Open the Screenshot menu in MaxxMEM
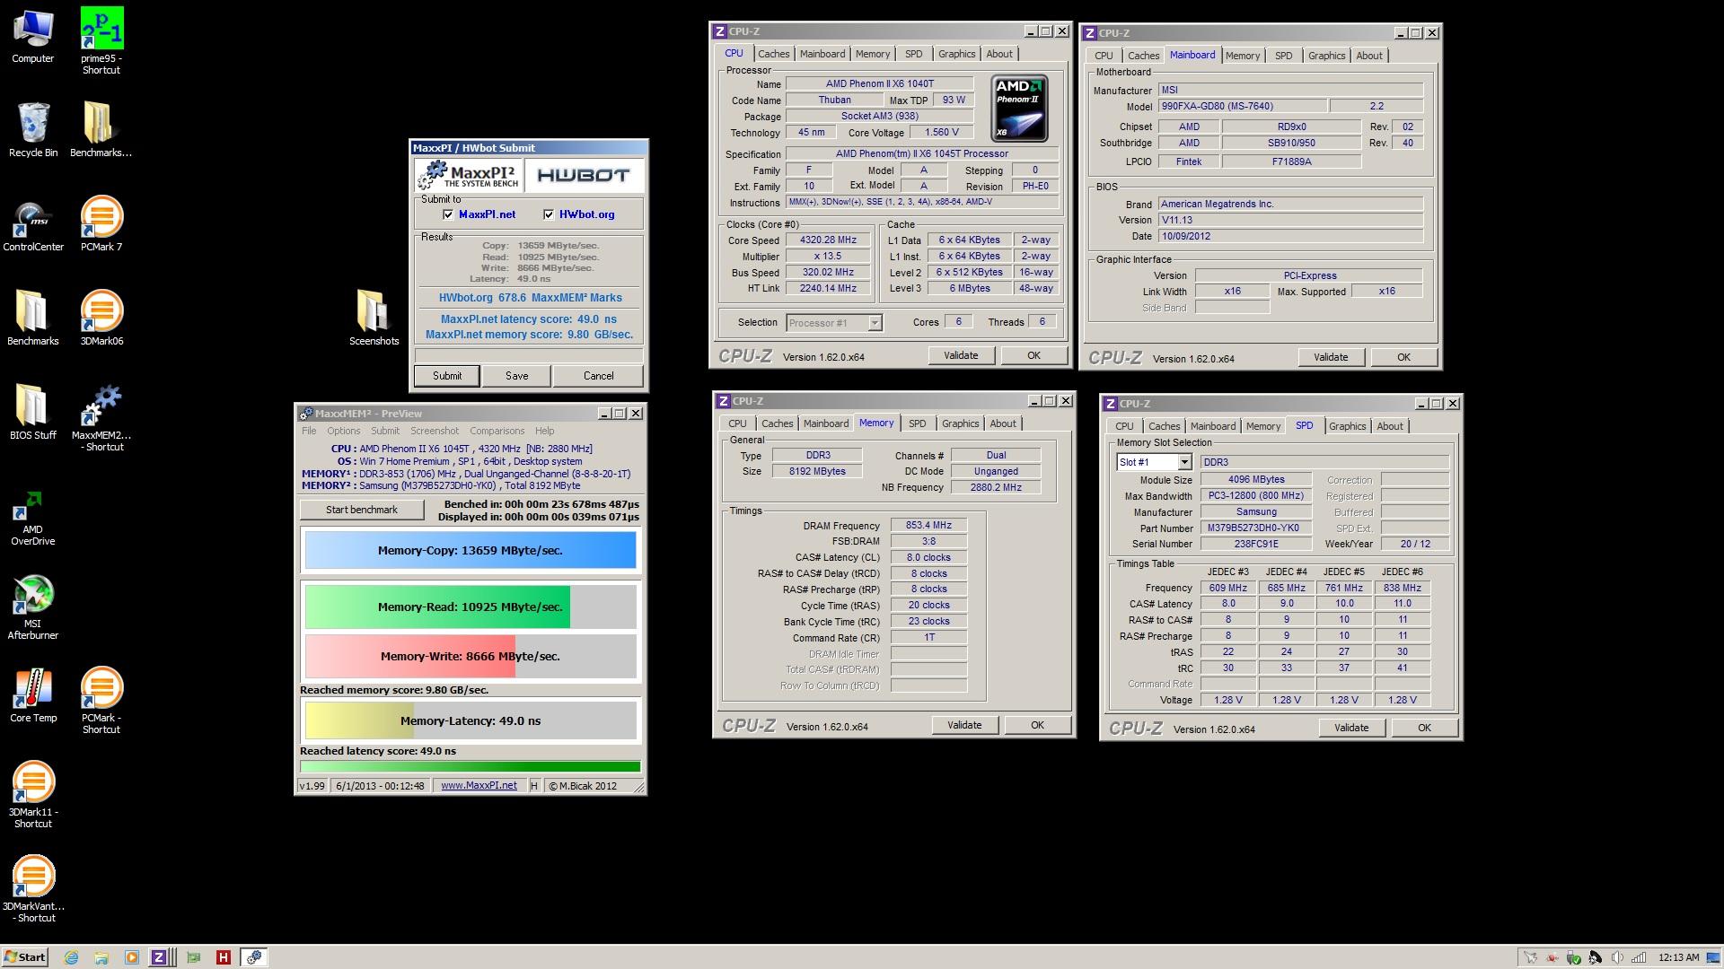This screenshot has width=1724, height=969. 435,431
